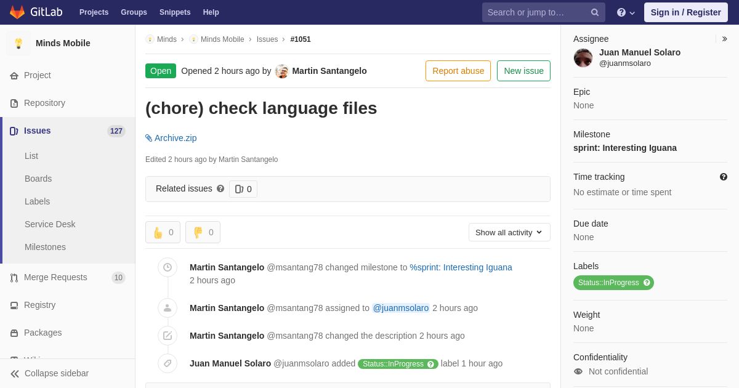Open Help in top navigation

(211, 12)
